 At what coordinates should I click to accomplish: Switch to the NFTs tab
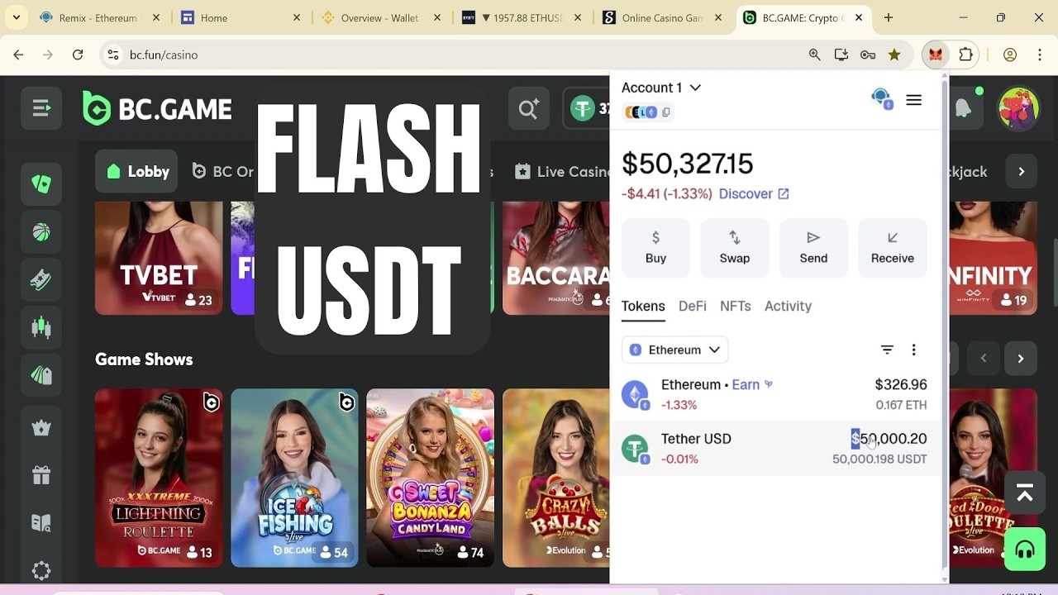736,306
